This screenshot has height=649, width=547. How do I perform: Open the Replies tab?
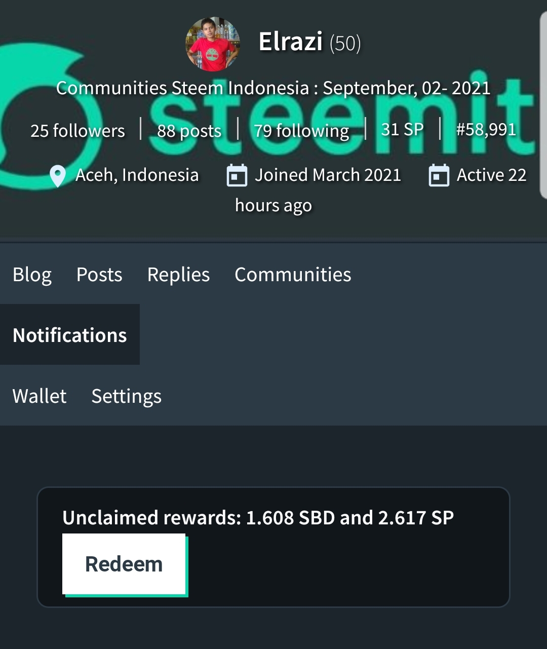click(x=178, y=275)
